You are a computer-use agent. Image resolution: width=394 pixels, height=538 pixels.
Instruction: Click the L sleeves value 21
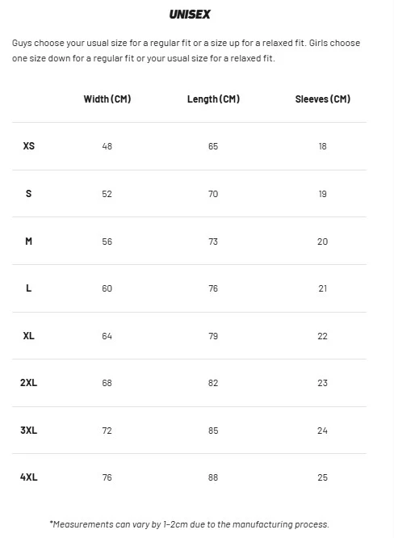323,288
